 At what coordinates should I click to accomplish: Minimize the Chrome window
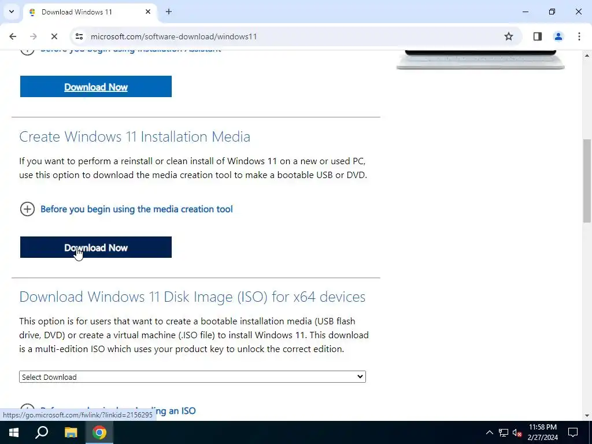pyautogui.click(x=525, y=12)
